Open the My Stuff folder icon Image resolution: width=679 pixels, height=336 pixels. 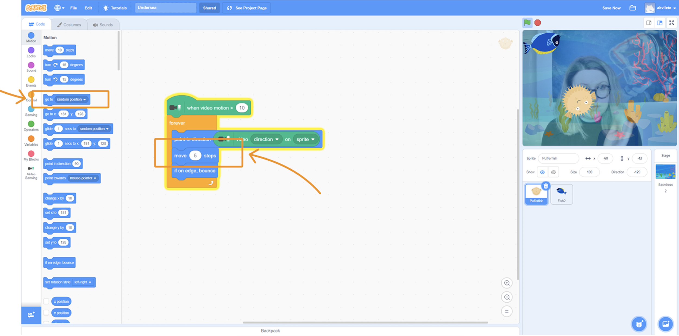633,8
